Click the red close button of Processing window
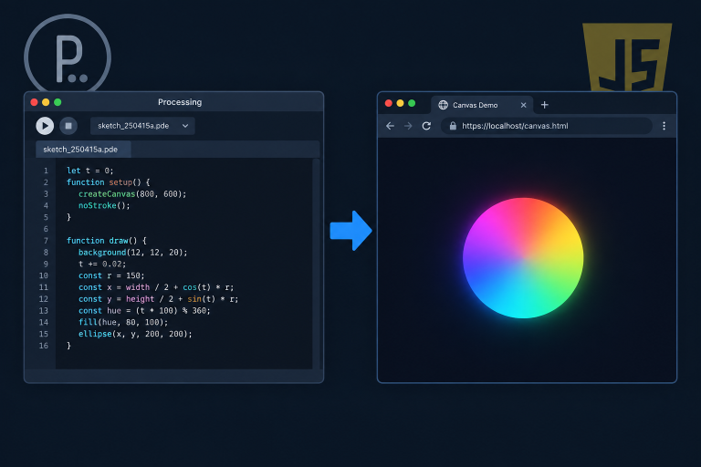 click(x=34, y=102)
